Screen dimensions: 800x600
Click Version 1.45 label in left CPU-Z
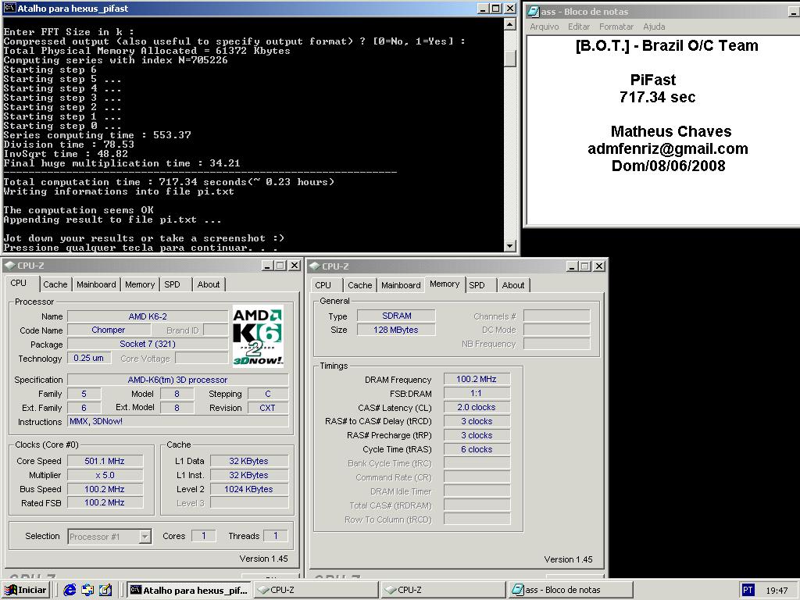[264, 559]
